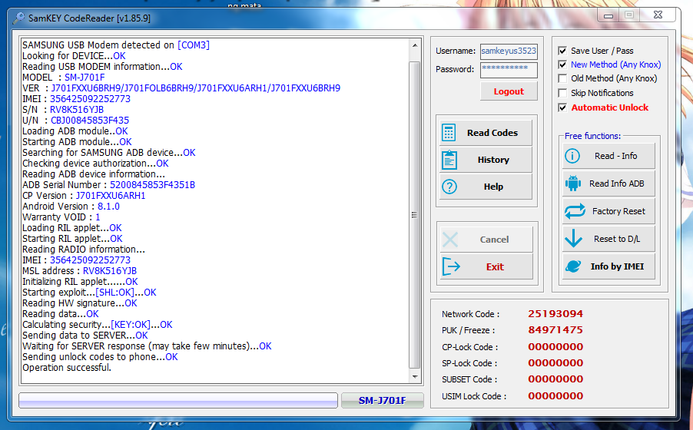Click the SUBSET Code value
693x430 pixels.
(555, 379)
